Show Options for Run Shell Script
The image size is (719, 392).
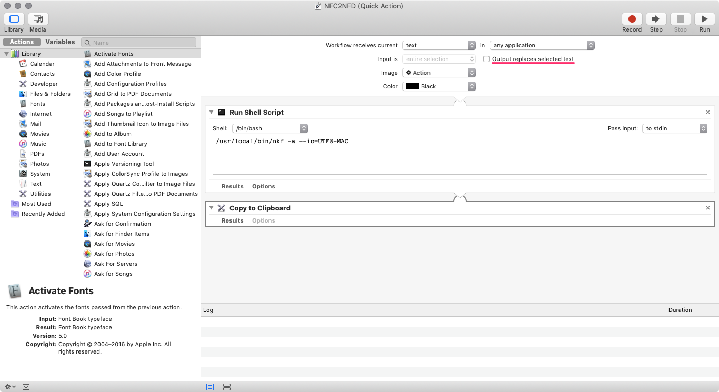coord(263,186)
